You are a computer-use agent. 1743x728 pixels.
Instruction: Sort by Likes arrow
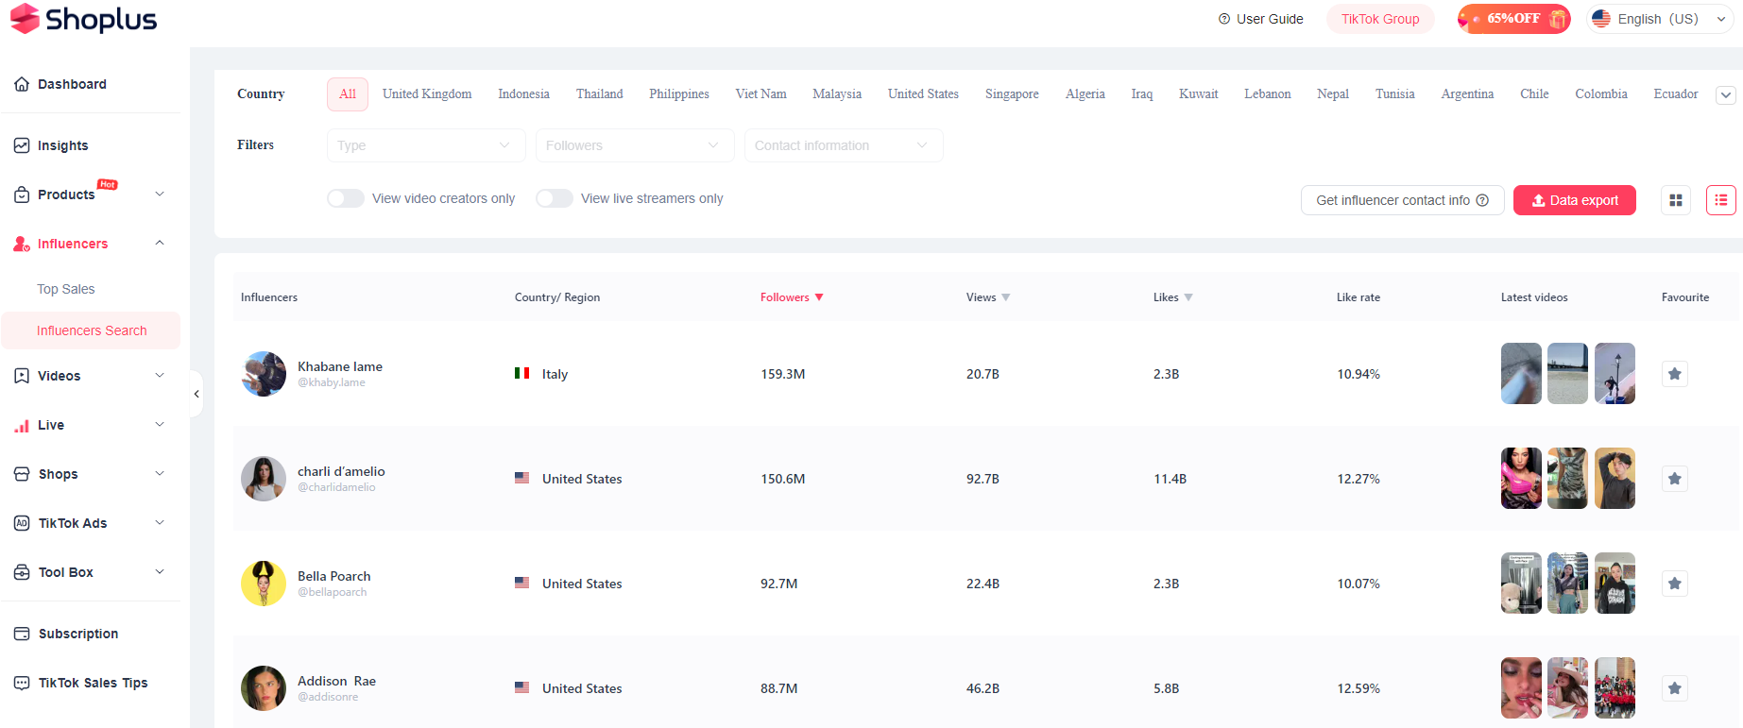1188,297
